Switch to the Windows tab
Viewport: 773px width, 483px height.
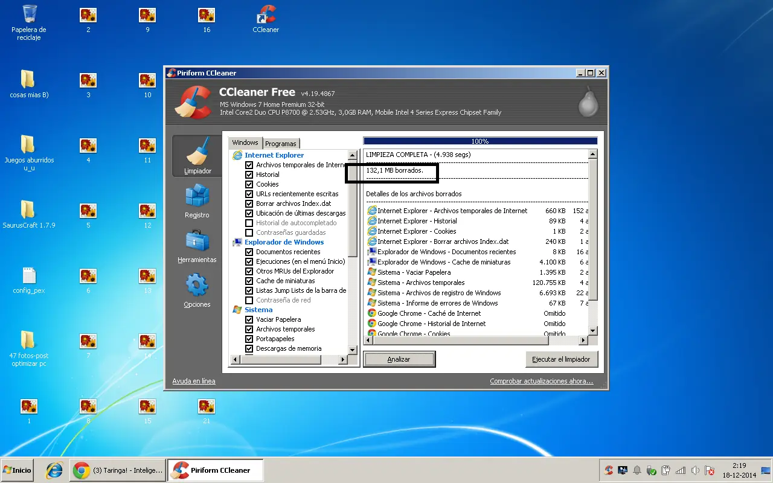click(x=245, y=142)
